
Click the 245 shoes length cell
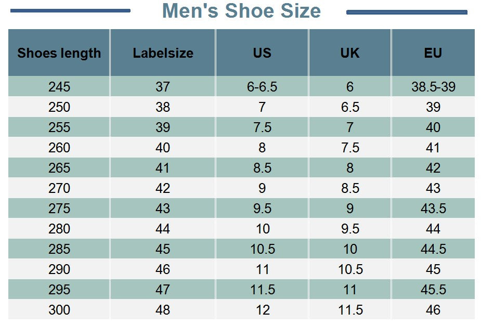pos(59,87)
